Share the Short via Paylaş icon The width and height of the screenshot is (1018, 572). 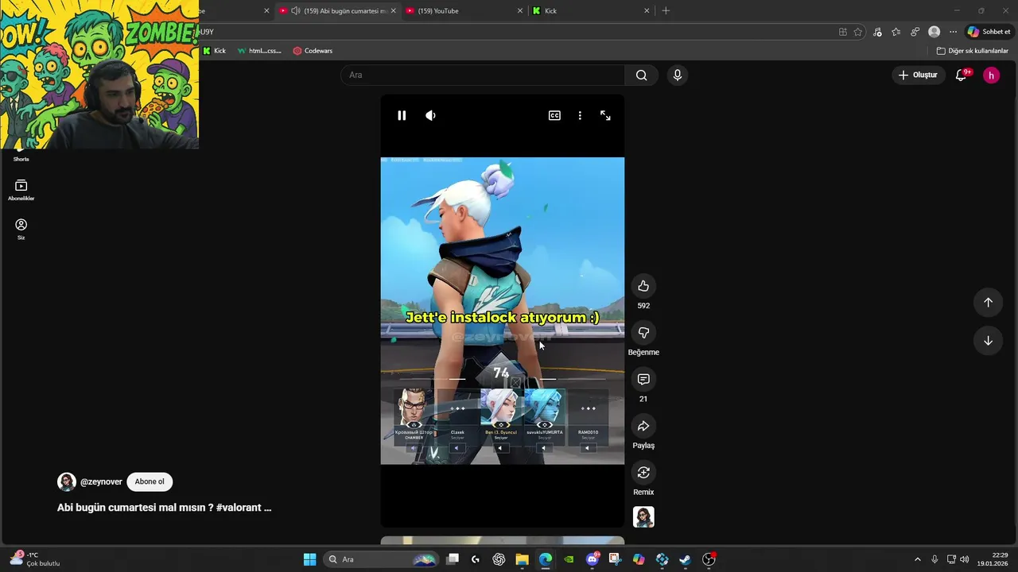(643, 426)
